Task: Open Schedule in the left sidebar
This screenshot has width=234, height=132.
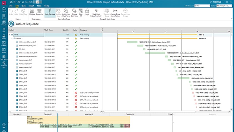Action: pyautogui.click(x=4, y=43)
